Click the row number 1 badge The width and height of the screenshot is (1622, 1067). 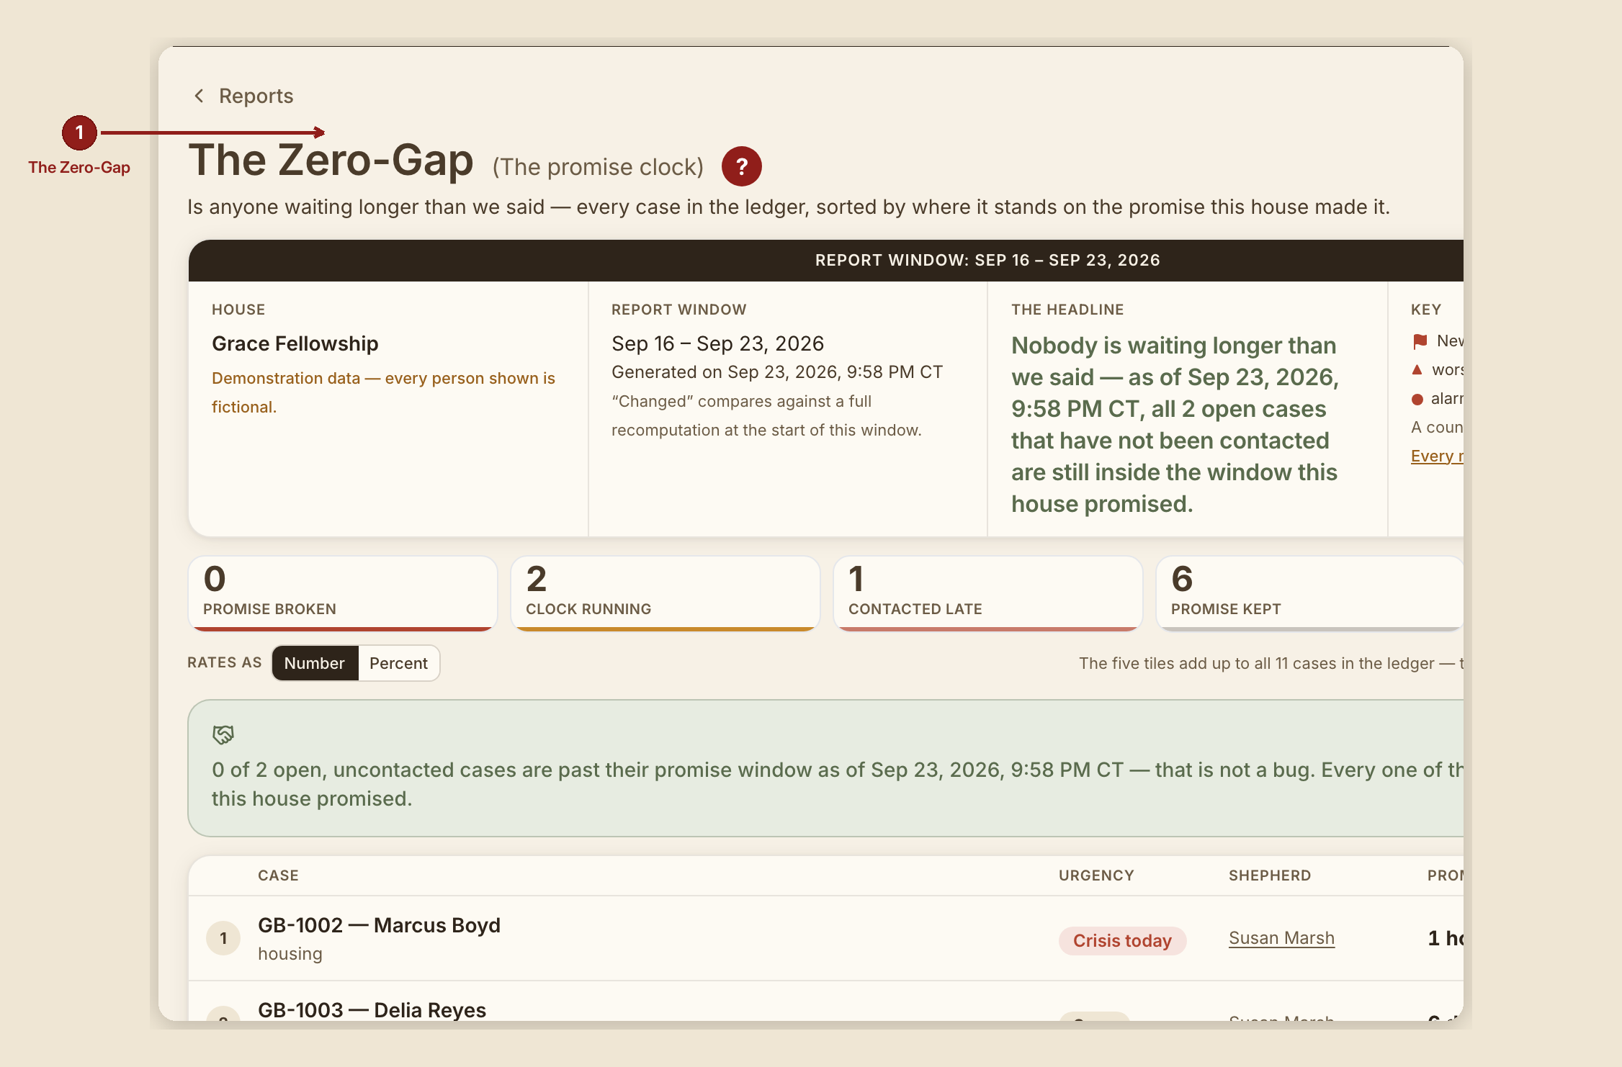[x=223, y=938]
